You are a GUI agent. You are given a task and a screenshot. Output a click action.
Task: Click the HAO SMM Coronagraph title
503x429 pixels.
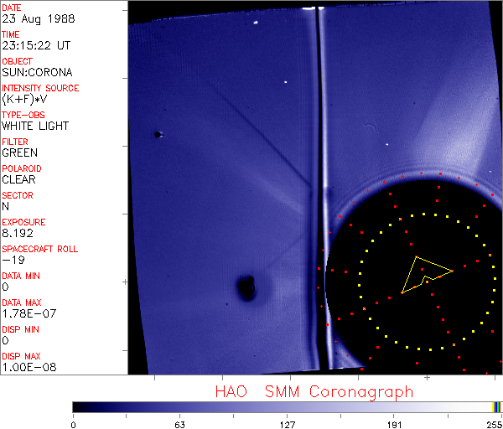pos(314,391)
